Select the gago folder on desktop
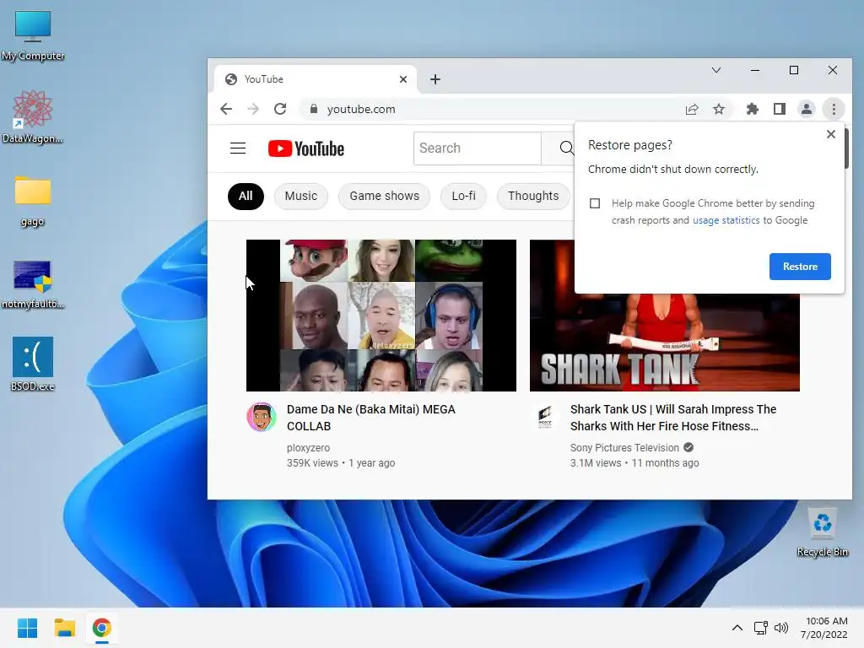 (x=33, y=201)
